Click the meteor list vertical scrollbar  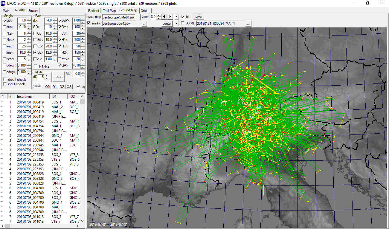tap(82, 161)
